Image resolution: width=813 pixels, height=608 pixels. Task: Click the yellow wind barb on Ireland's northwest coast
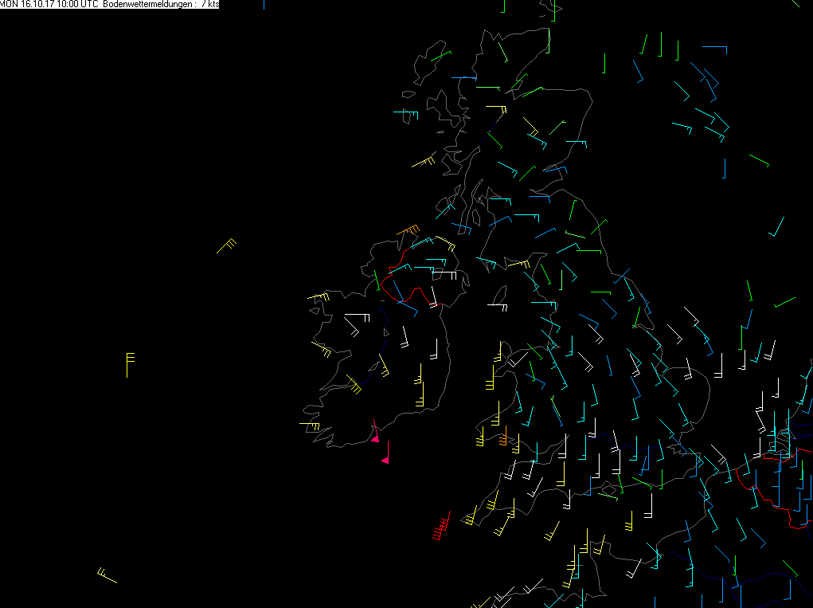(319, 297)
